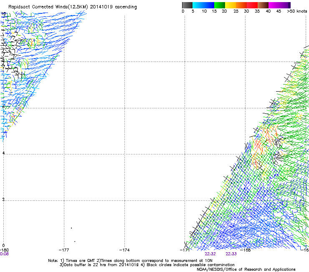Click the -180 longitude axis label
309x272 pixels.
[4, 250]
